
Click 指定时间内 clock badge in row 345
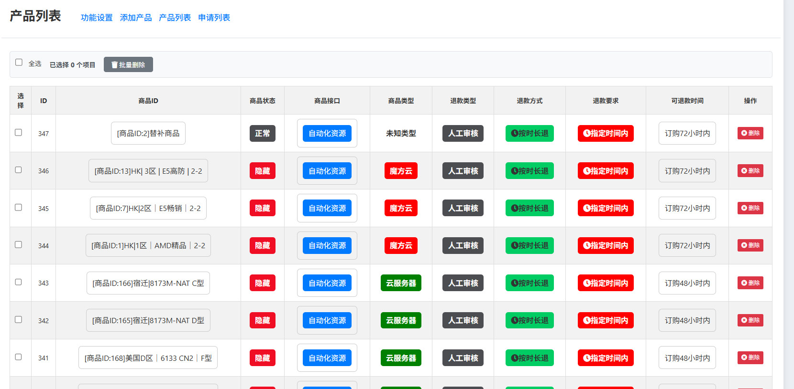pyautogui.click(x=606, y=208)
